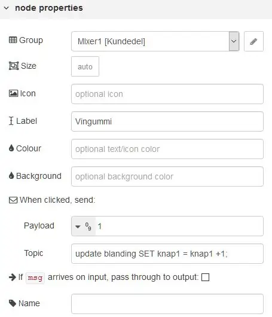Enable pass through to output checkbox
The height and width of the screenshot is (317, 272).
click(x=205, y=277)
